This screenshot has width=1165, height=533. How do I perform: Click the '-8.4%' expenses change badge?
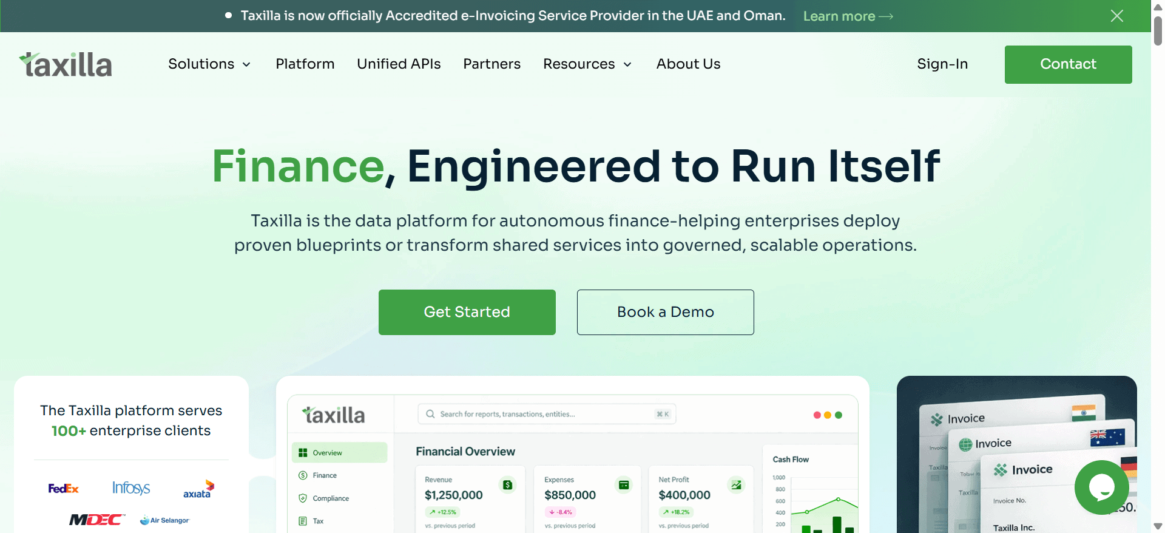(561, 512)
